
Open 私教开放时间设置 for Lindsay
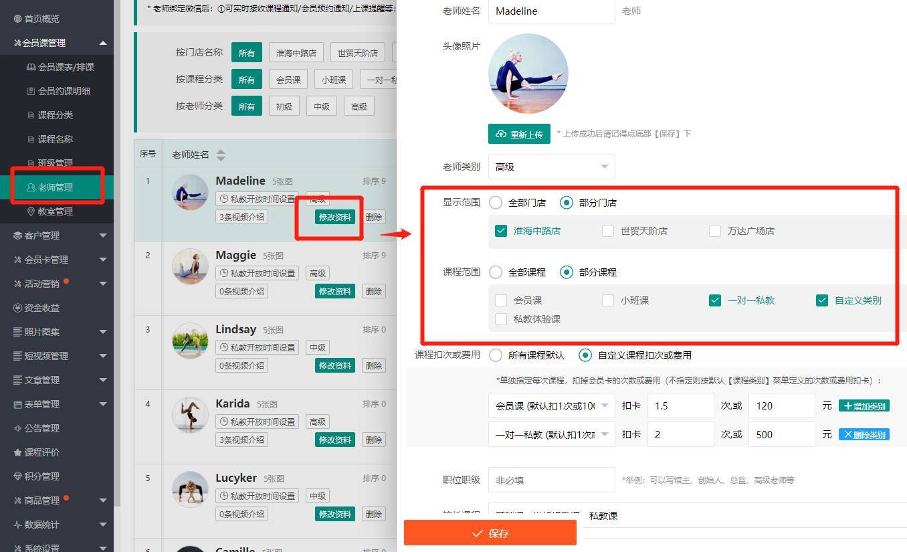(258, 347)
